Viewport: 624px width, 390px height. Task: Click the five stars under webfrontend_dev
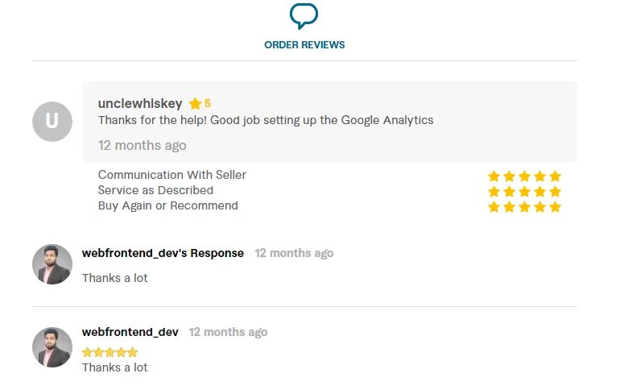(110, 352)
